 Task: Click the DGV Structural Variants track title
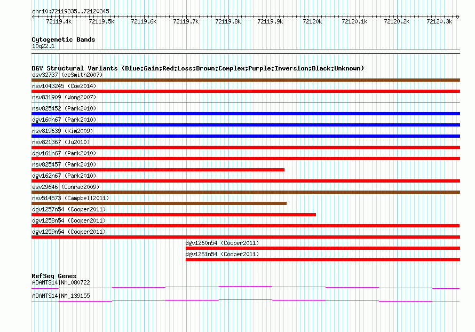tap(198, 68)
